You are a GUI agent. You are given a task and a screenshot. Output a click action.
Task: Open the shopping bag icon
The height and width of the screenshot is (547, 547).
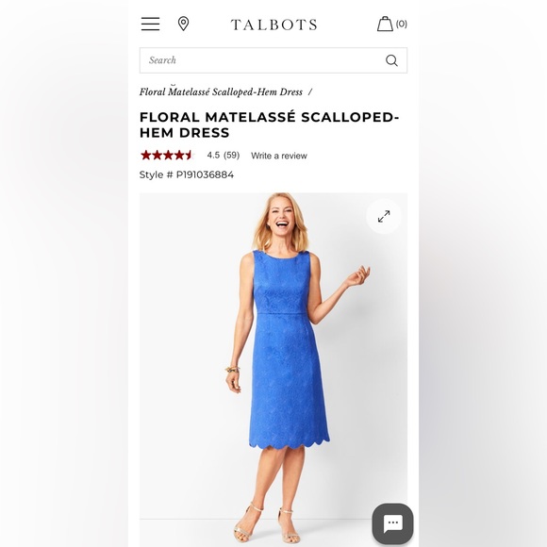click(x=385, y=24)
